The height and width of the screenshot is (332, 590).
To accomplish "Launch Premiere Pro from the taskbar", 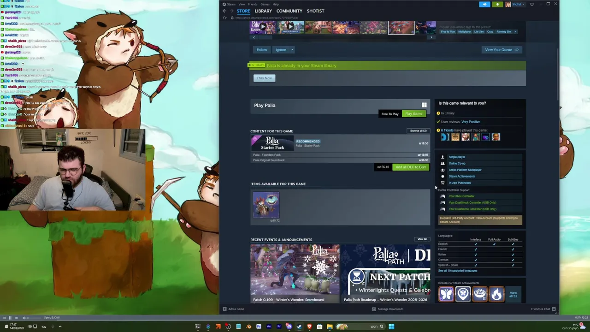I will [x=279, y=326].
